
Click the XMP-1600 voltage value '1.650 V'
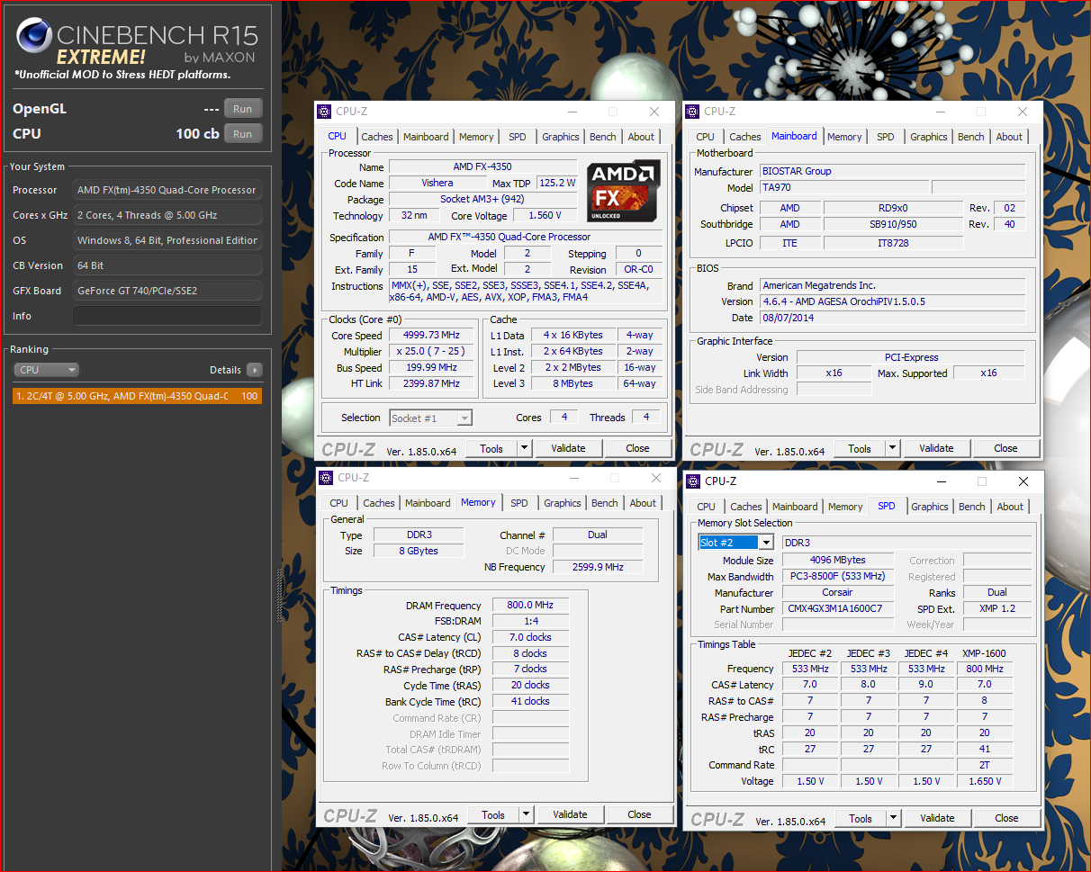click(x=984, y=781)
